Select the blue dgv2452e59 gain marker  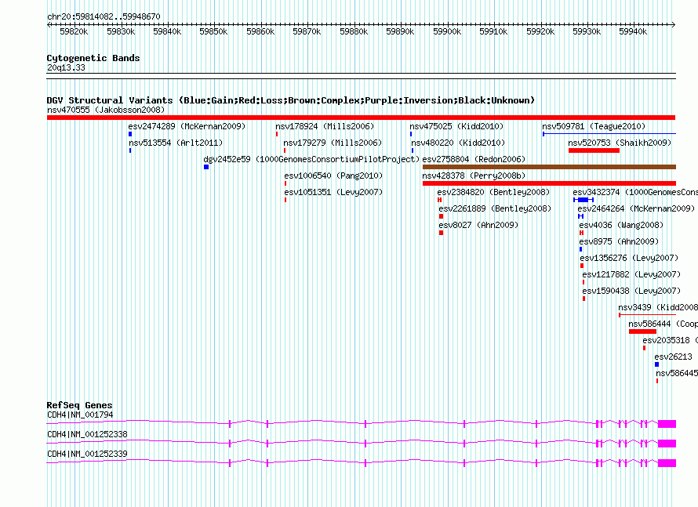coord(206,167)
